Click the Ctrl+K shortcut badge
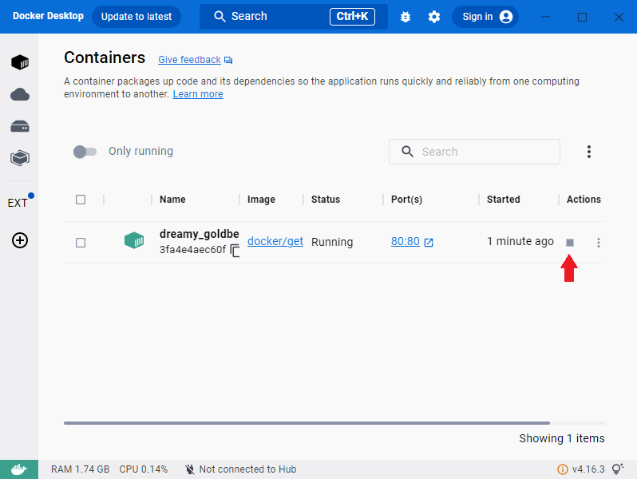The height and width of the screenshot is (479, 637). pyautogui.click(x=352, y=17)
